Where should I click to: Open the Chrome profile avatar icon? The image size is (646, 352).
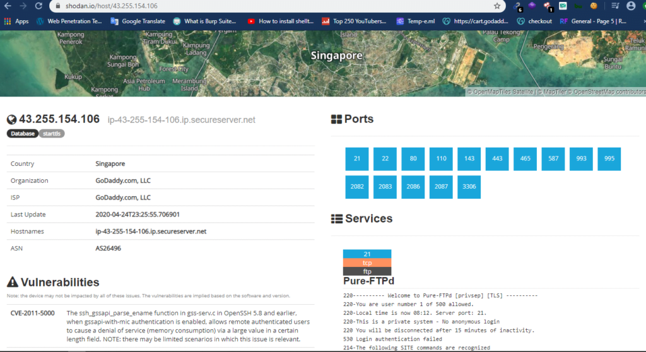[631, 6]
